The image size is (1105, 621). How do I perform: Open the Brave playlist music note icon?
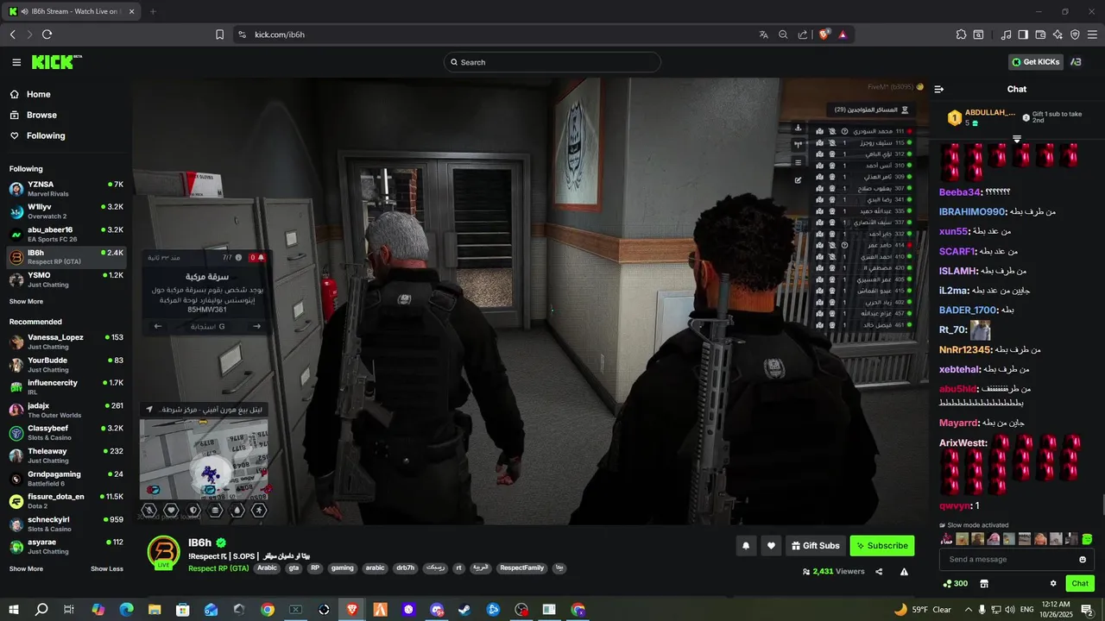point(1006,34)
